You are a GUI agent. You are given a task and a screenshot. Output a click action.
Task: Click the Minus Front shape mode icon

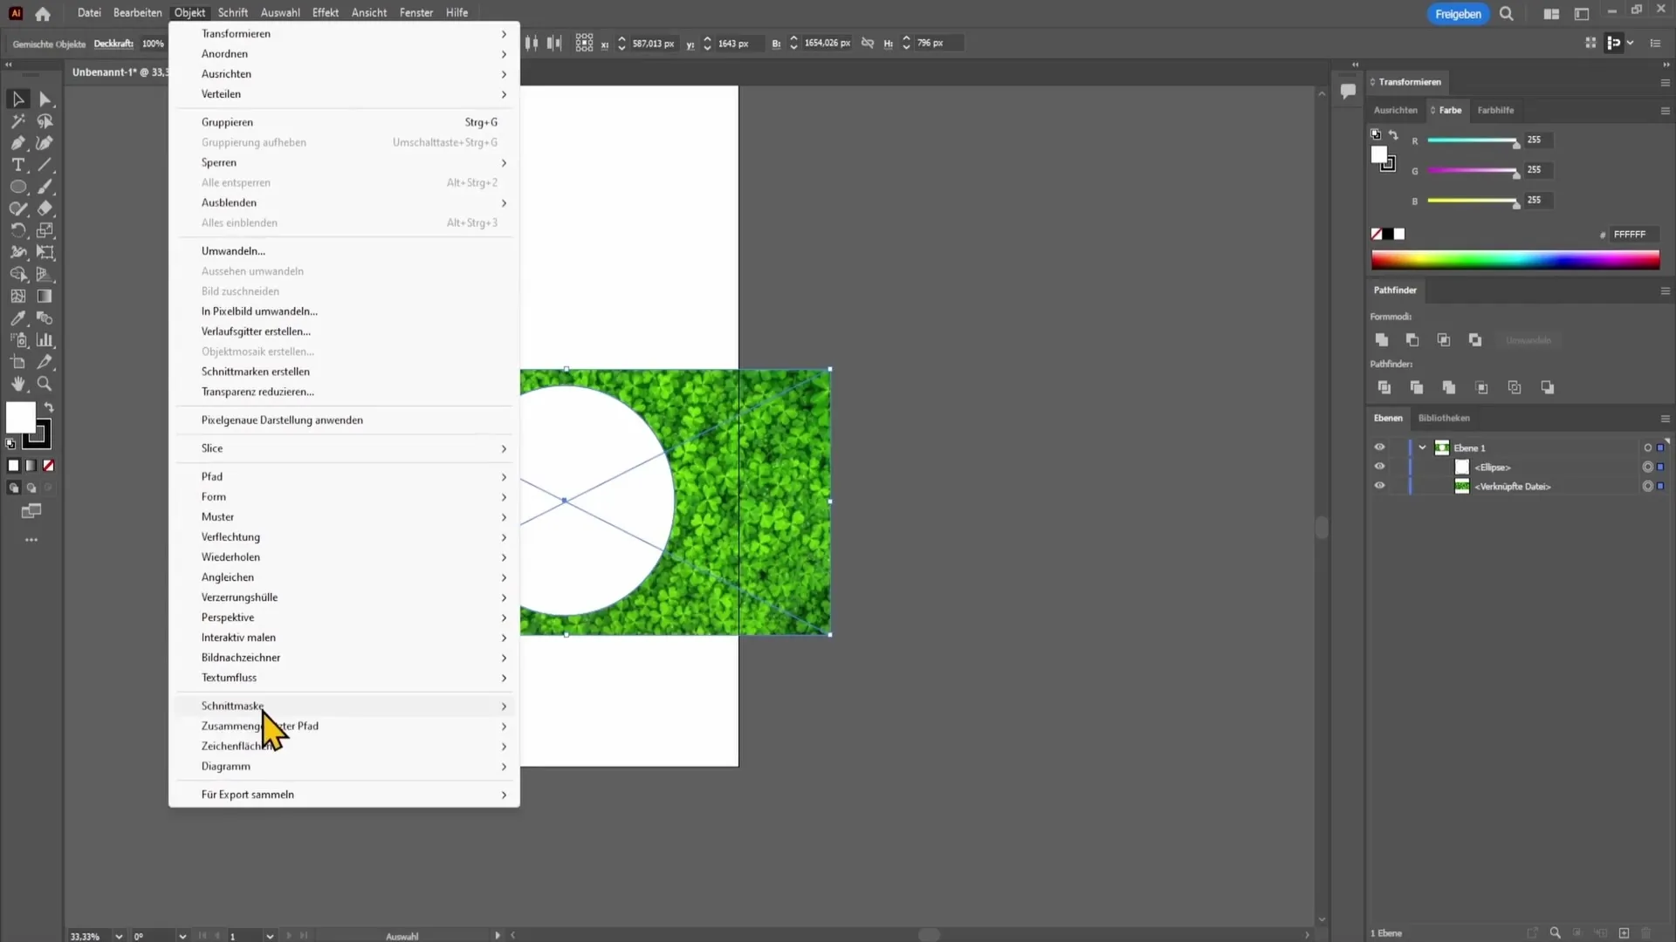(1412, 340)
